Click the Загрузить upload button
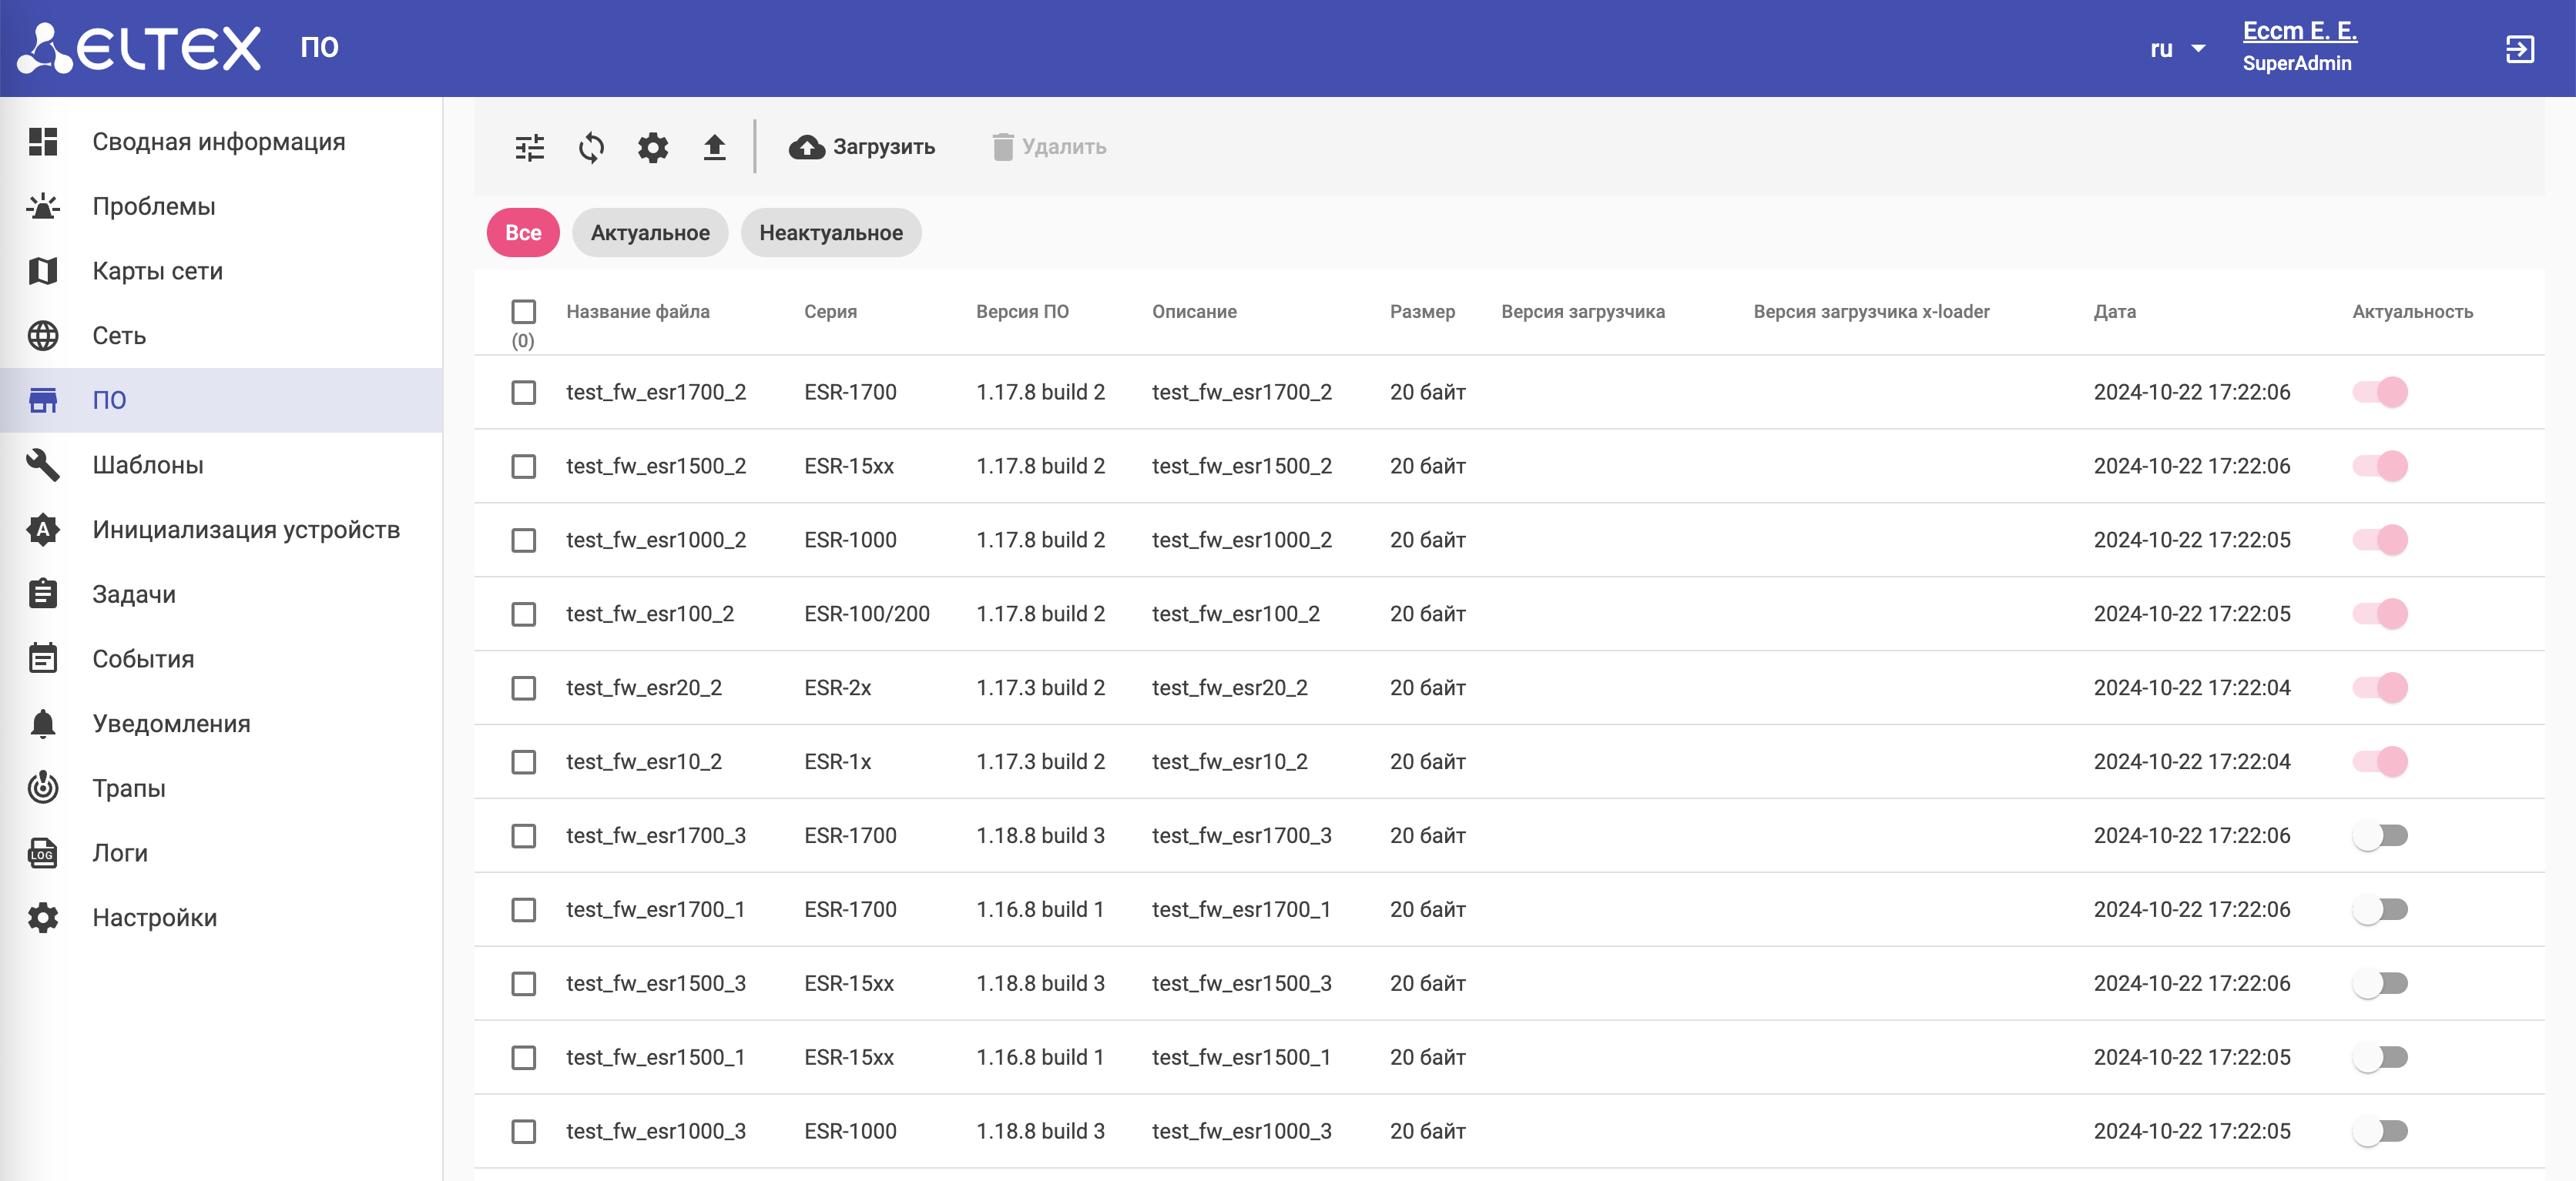 point(862,147)
